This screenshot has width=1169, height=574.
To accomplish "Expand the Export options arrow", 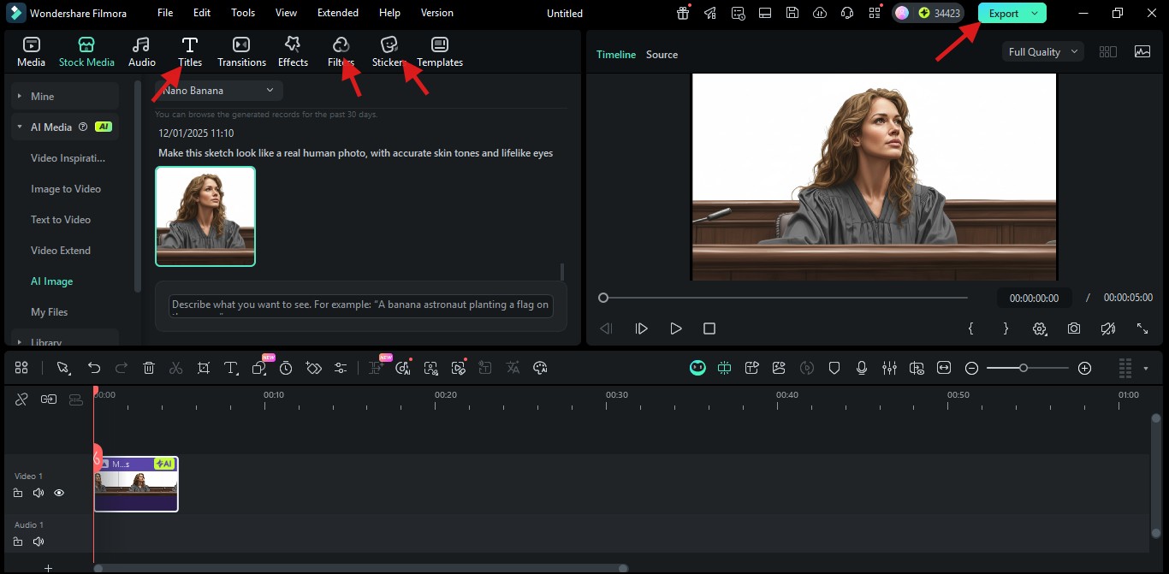I will [1033, 14].
